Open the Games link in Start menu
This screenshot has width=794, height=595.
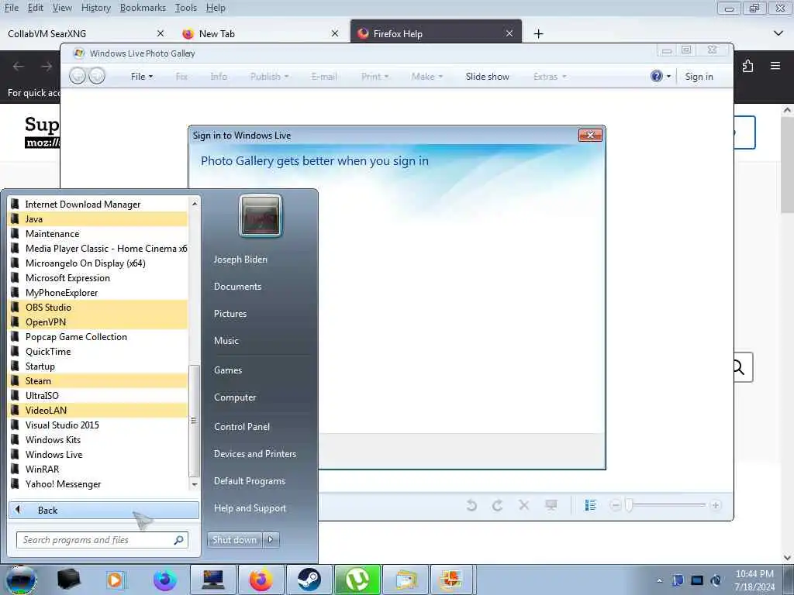[228, 370]
